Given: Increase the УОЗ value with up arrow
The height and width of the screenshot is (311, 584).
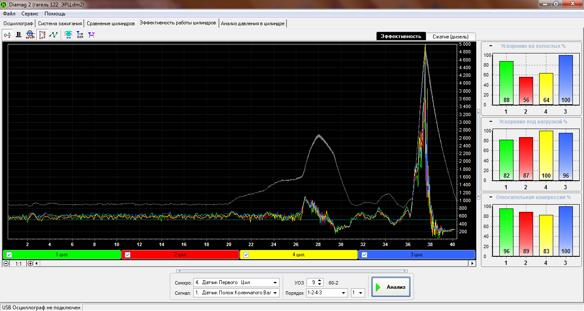Looking at the screenshot, I should (320, 280).
